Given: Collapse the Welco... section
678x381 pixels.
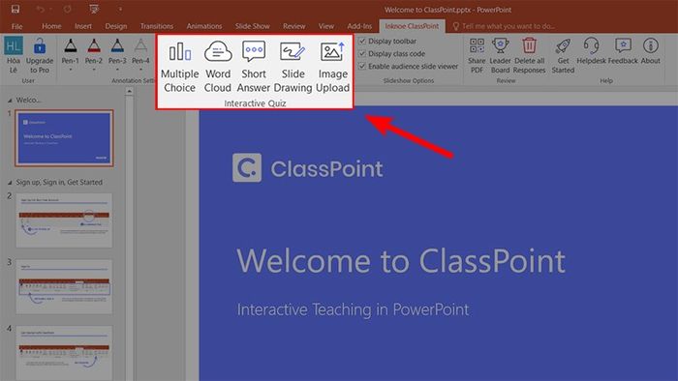Looking at the screenshot, I should pyautogui.click(x=10, y=101).
